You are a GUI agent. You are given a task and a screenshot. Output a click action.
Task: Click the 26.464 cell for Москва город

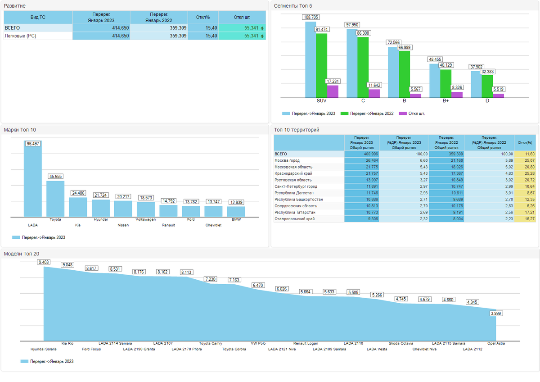362,160
